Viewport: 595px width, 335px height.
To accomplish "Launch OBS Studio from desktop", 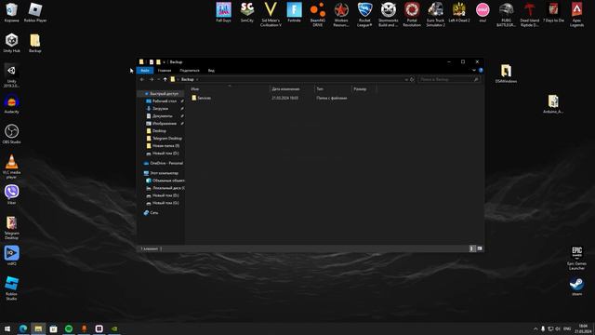I will (x=11, y=134).
